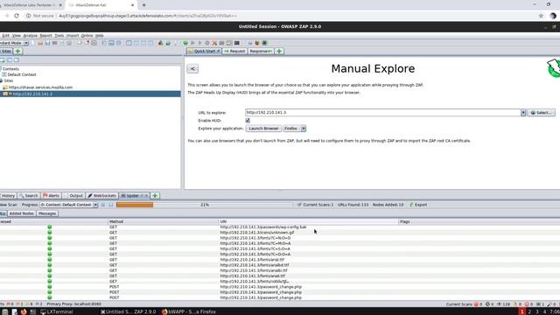Screen dimensions: 560x315
Task: Click the icons/unknown.gif URI row
Action: pyautogui.click(x=257, y=233)
